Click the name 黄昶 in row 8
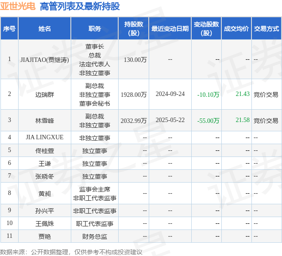This screenshot has height=256, width=282. (x=45, y=193)
